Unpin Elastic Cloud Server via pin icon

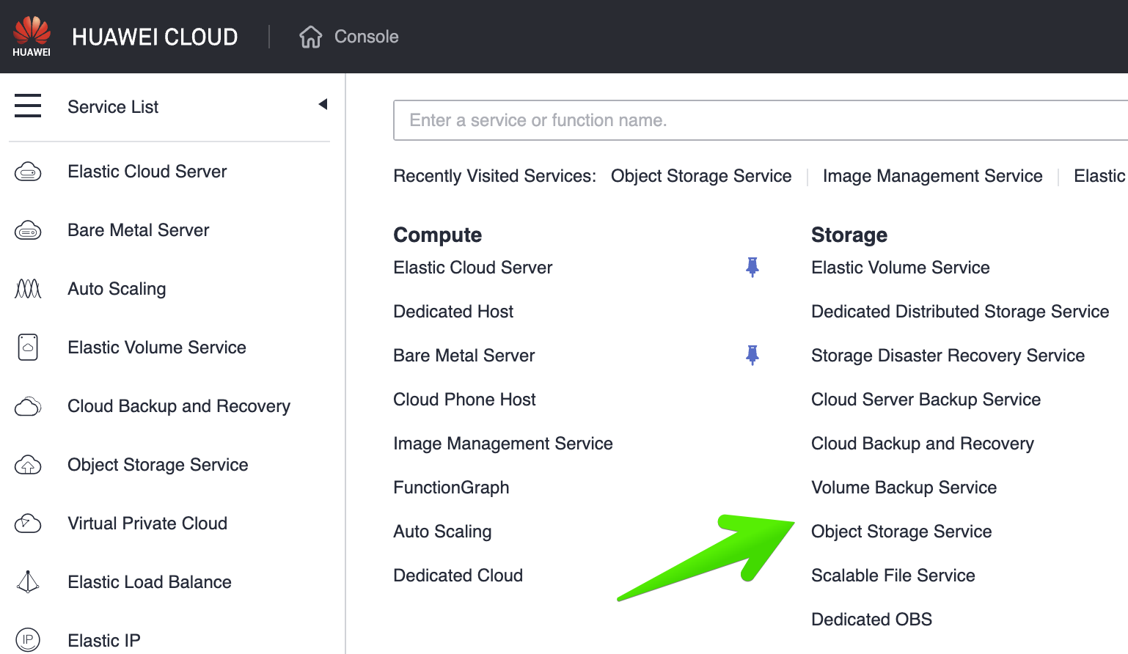752,267
